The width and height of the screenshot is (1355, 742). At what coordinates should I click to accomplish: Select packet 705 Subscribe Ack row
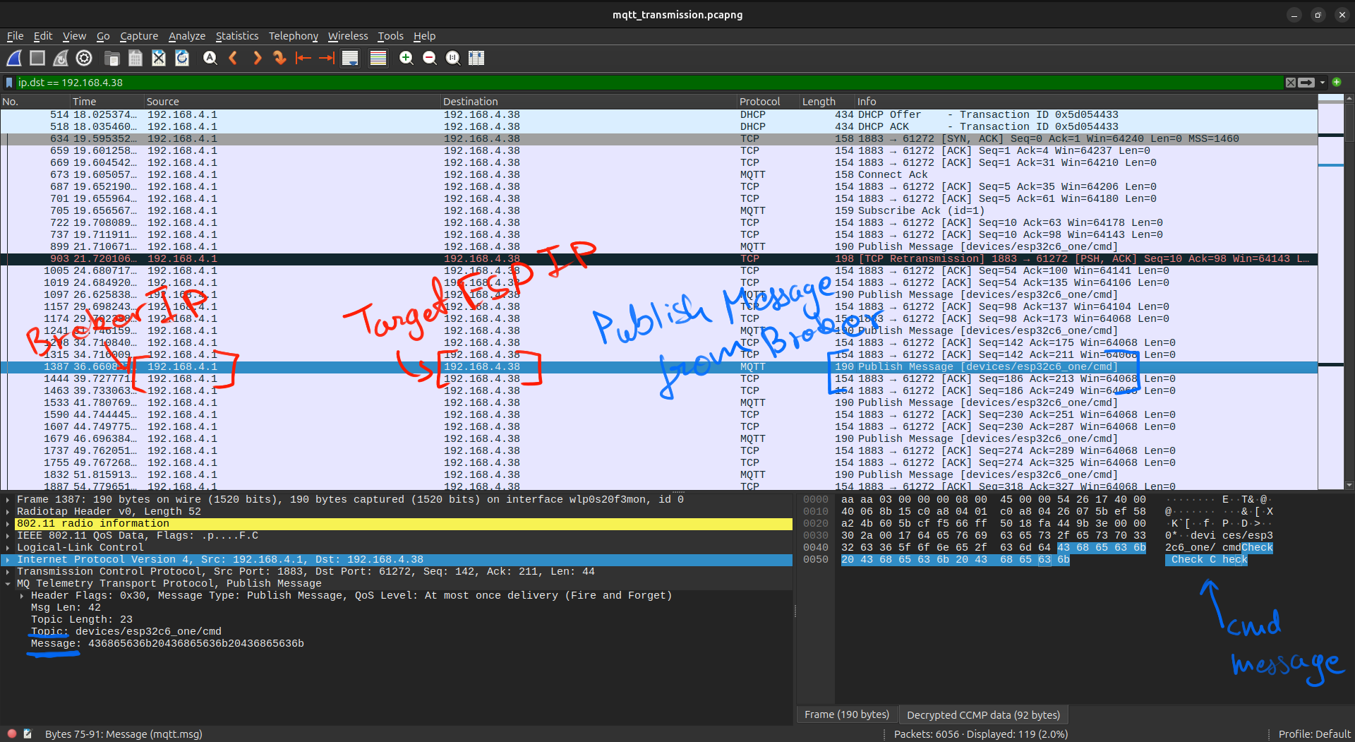(x=659, y=210)
